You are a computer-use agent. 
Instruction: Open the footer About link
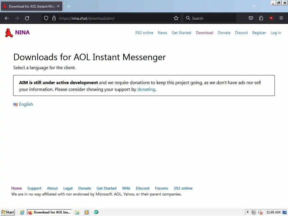[52, 188]
